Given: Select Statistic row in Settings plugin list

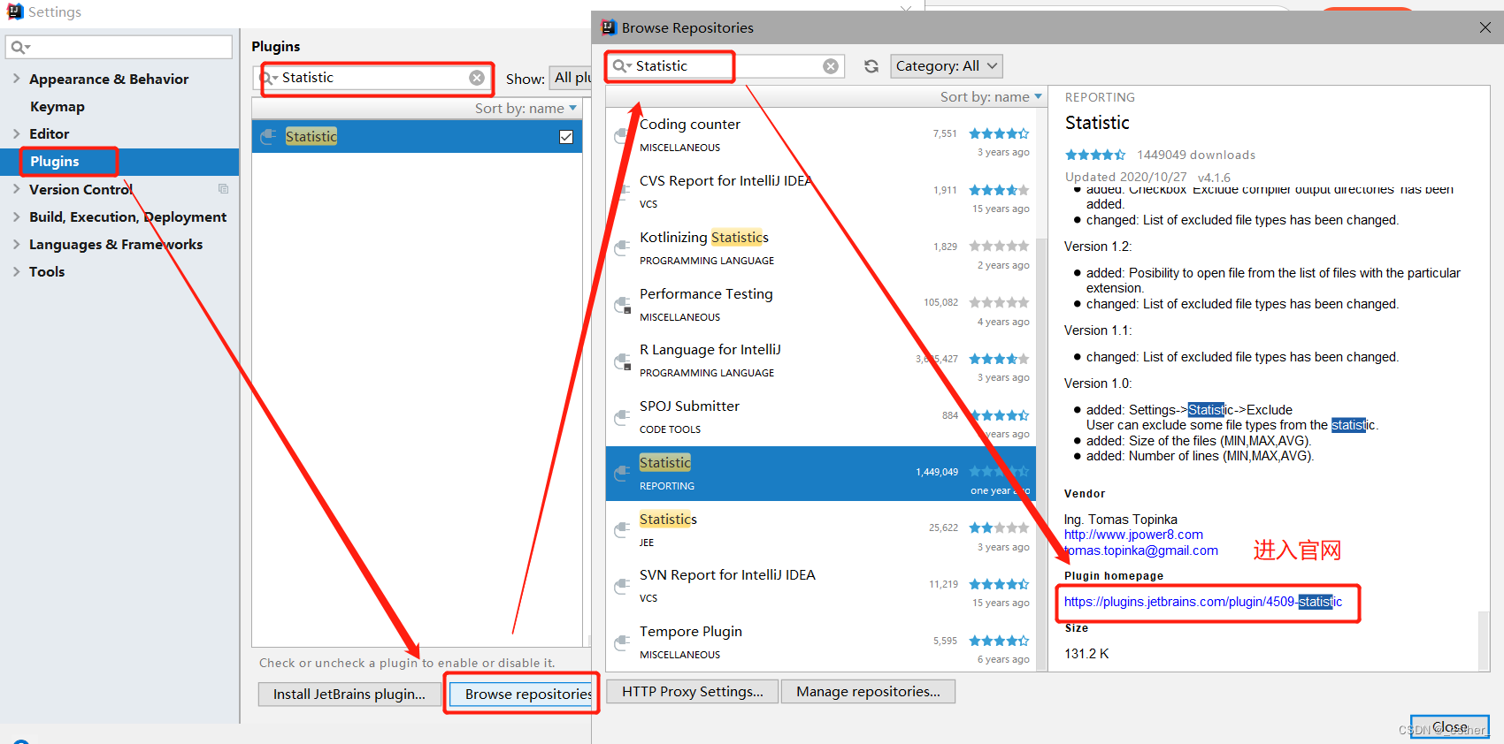Looking at the screenshot, I should (x=417, y=137).
